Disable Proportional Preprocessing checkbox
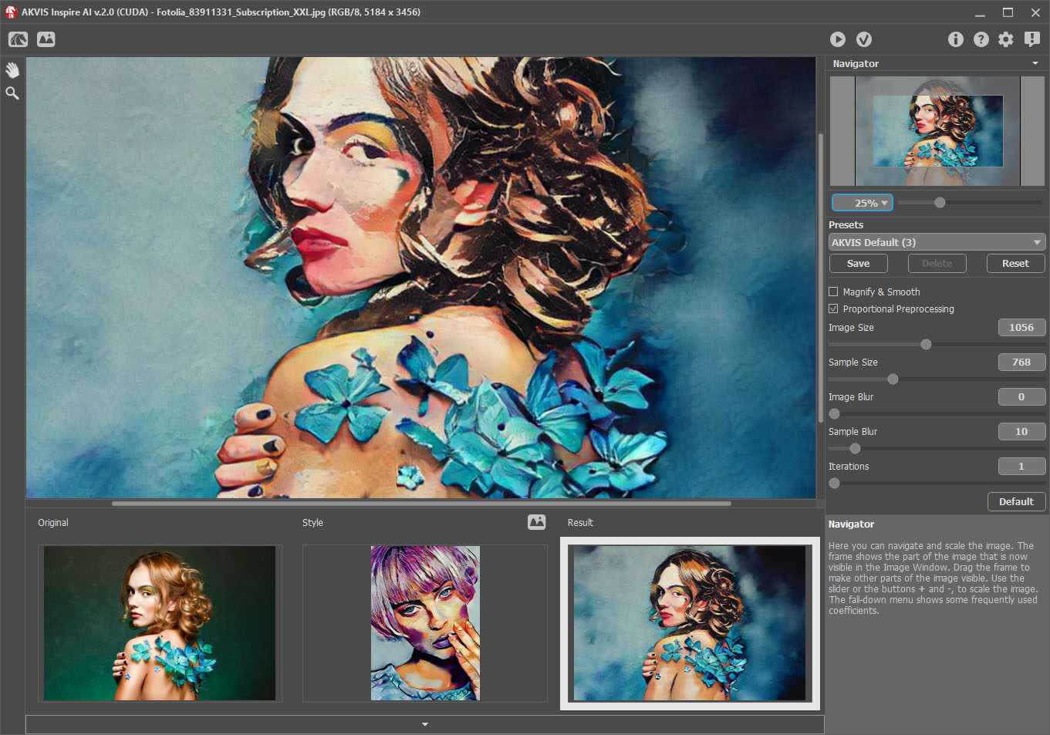The width and height of the screenshot is (1050, 735). (x=833, y=309)
